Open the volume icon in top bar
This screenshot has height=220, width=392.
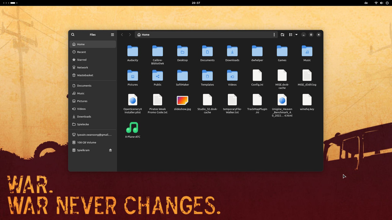[x=382, y=3]
